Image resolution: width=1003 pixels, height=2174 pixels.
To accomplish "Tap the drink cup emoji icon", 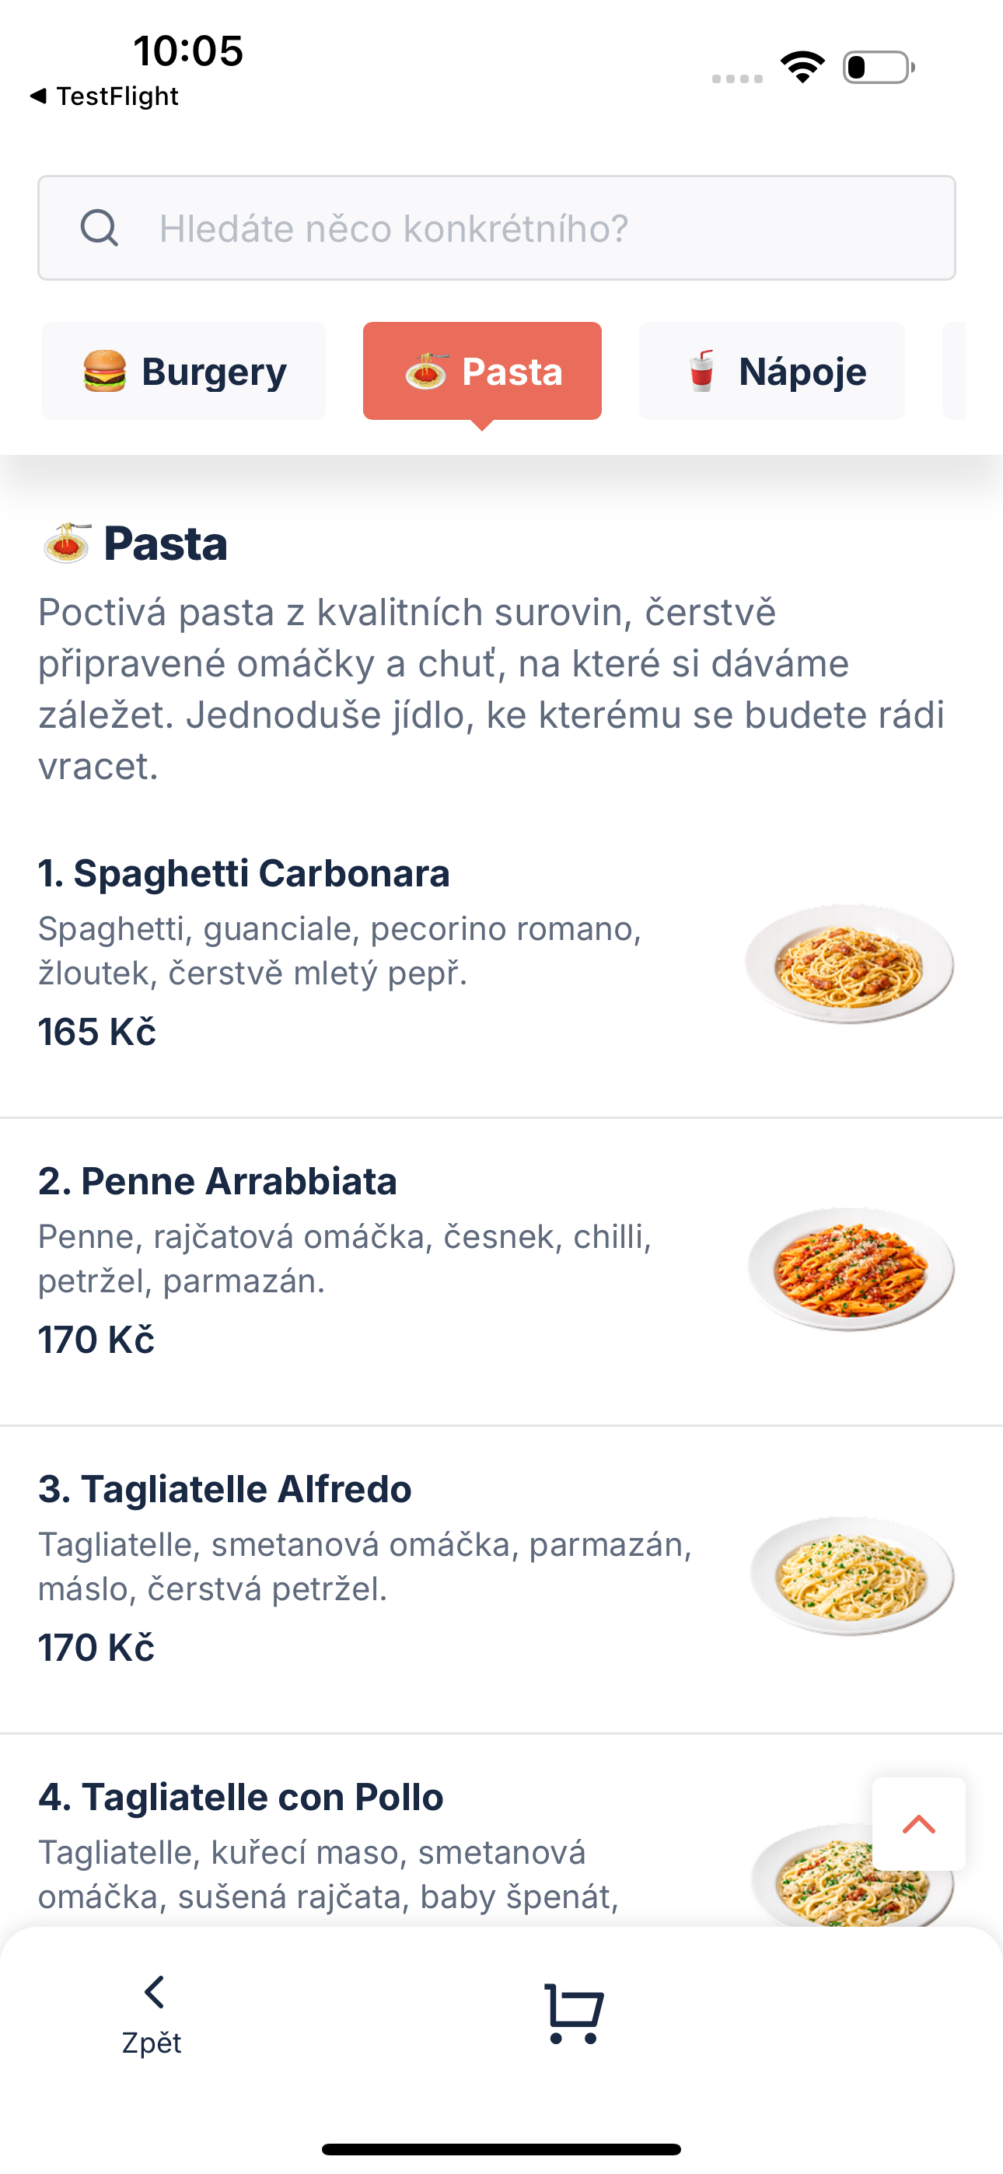I will (701, 372).
